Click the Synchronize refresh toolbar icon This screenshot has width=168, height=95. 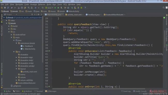[x=8, y=8]
